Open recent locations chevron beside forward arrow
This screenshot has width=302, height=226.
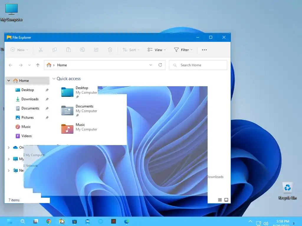[29, 65]
